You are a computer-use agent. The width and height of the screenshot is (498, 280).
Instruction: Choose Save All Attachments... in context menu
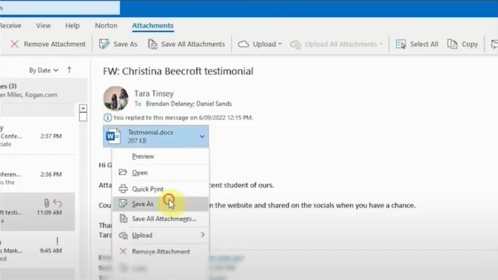[161, 219]
